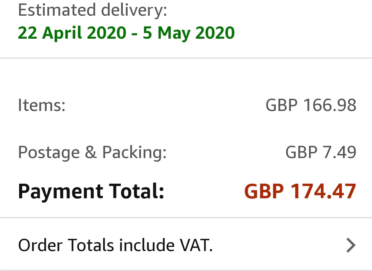Expand the Order Totals include VAT chevron
The width and height of the screenshot is (372, 271).
[x=351, y=245]
